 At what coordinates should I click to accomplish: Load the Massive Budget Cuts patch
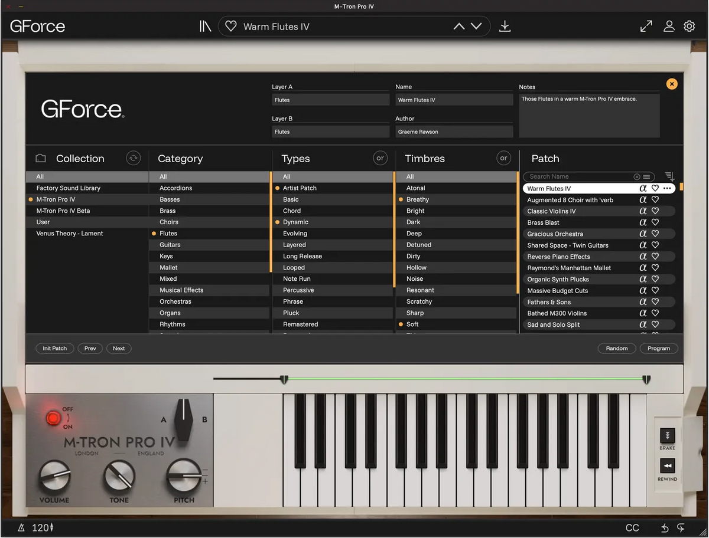(x=599, y=290)
